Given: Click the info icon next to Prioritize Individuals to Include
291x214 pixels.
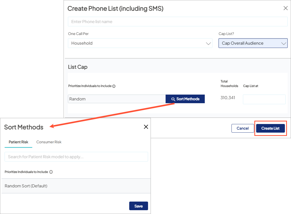Looking at the screenshot, I should [x=114, y=86].
